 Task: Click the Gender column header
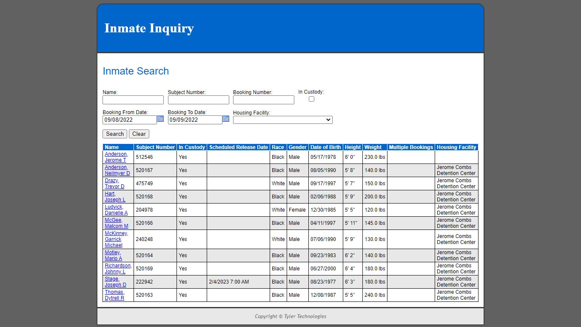point(298,147)
